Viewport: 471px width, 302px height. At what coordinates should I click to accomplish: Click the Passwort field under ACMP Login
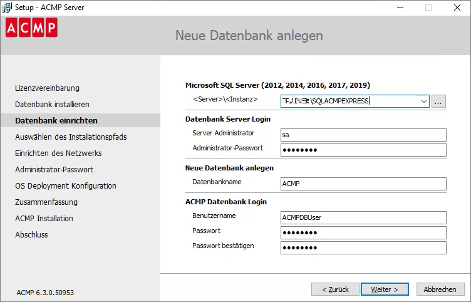(363, 232)
